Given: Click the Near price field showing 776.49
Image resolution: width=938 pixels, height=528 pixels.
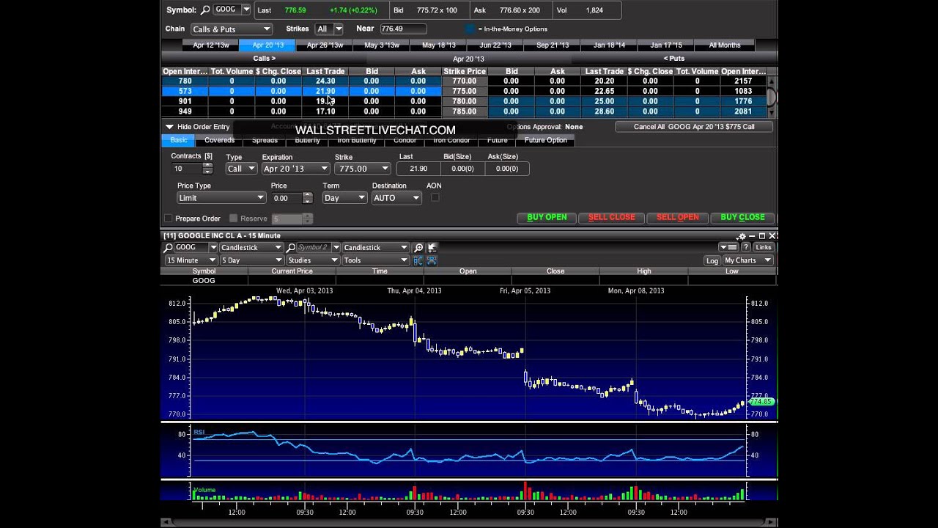Looking at the screenshot, I should coord(402,29).
